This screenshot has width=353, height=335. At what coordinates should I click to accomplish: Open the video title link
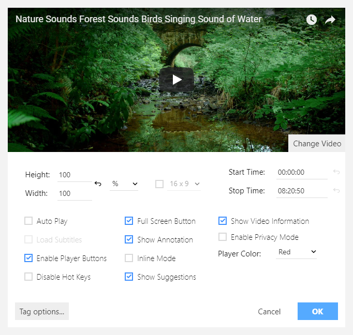click(139, 19)
